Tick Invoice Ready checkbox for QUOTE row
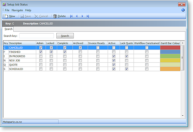The width and height of the screenshot is (193, 132). tap(98, 65)
